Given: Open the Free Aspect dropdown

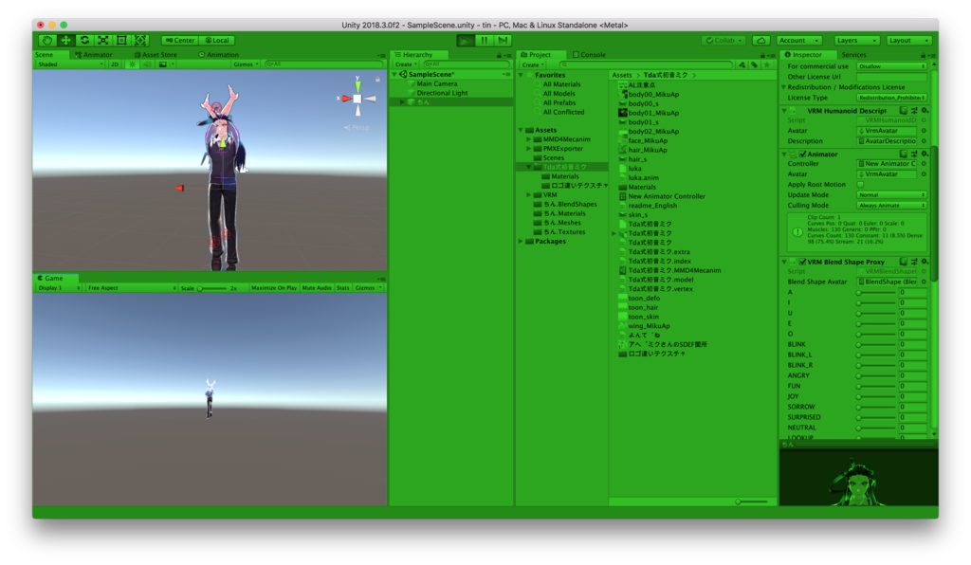Looking at the screenshot, I should point(131,288).
